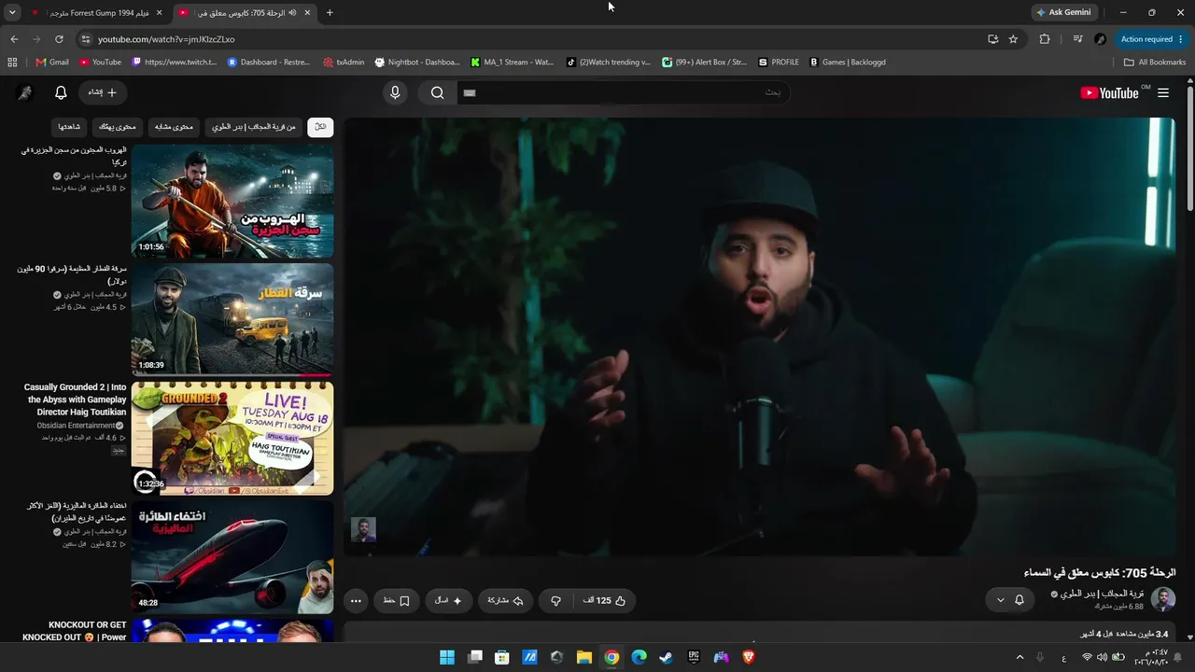Reload the page

[59, 39]
